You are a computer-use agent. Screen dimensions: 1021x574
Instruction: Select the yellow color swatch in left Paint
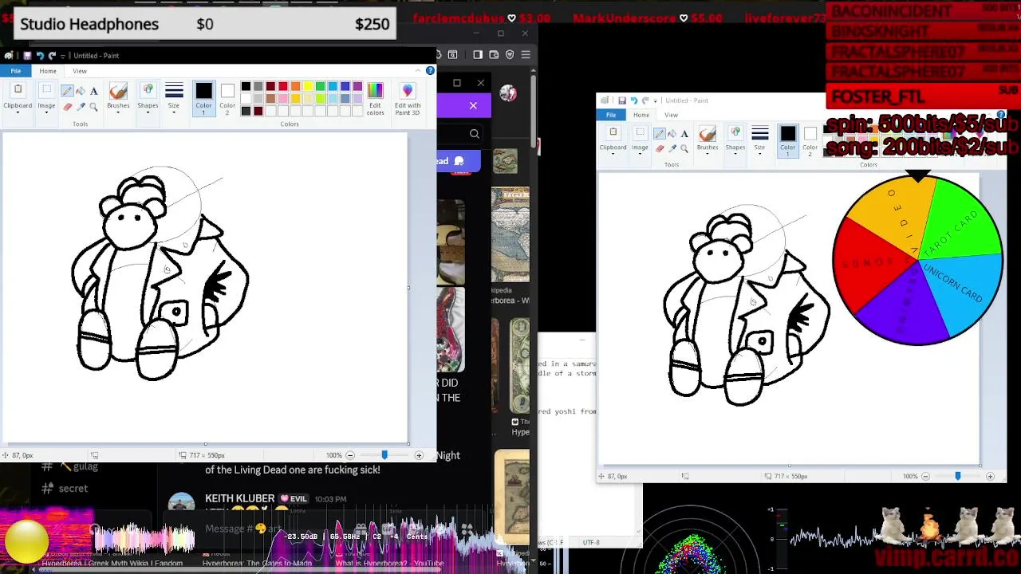pyautogui.click(x=308, y=86)
